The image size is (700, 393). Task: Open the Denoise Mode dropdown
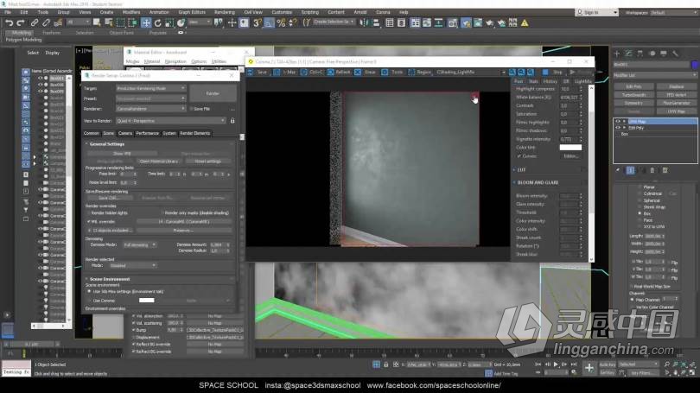pyautogui.click(x=140, y=245)
